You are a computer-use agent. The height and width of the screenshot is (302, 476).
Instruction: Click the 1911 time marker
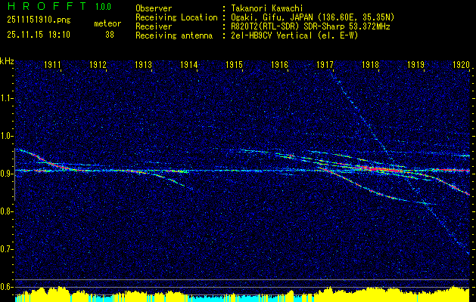pyautogui.click(x=52, y=65)
